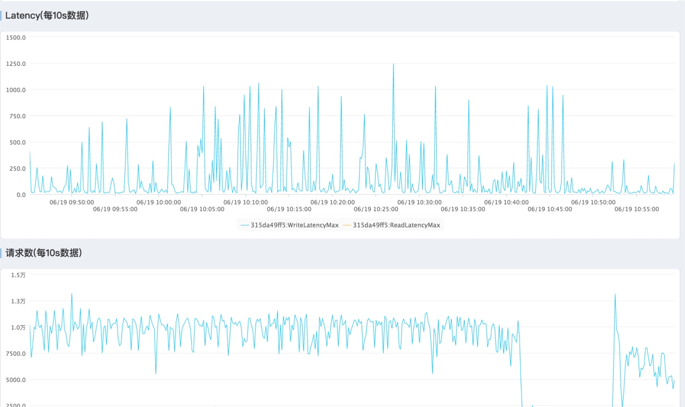Click the 06/19 10:10:00 axis label
Screen dimensions: 685x407
pos(245,202)
